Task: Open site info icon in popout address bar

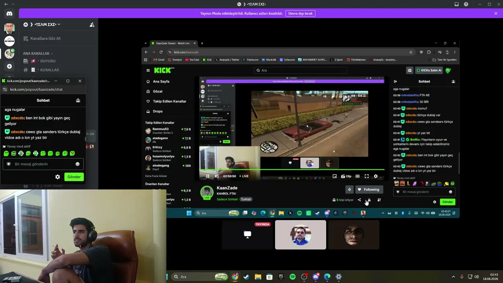Action: 5,89
